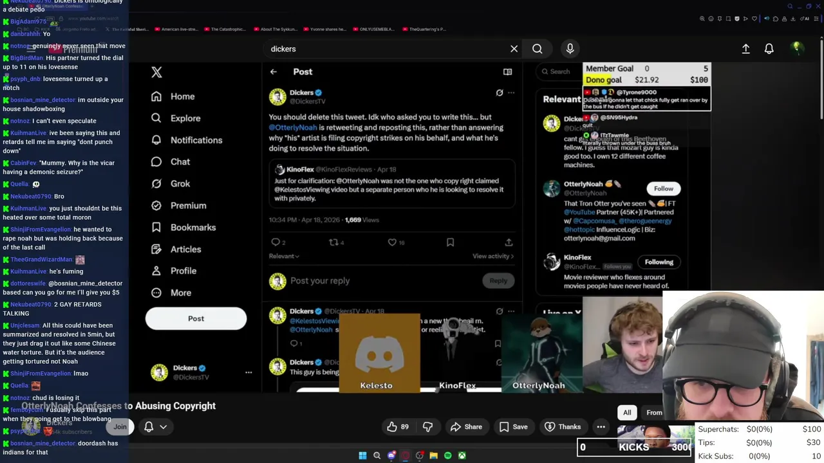Open the YouTube notifications bell
This screenshot has height=463, width=824.
769,49
